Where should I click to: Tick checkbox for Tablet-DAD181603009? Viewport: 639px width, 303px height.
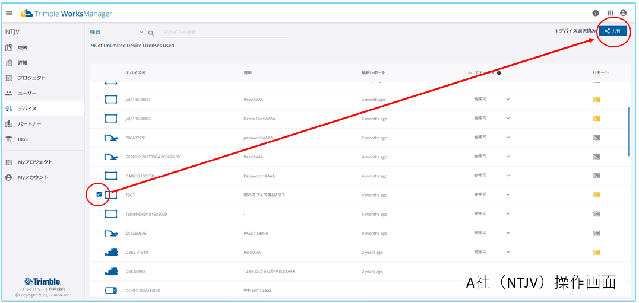[x=99, y=213]
